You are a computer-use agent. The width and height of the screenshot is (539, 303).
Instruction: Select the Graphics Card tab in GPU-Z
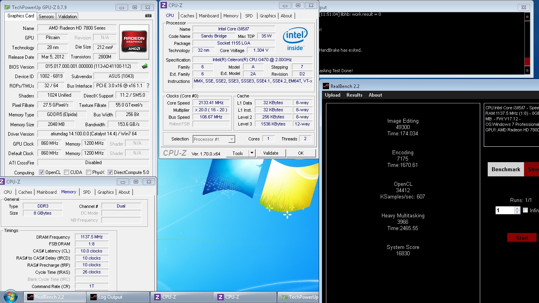[21, 16]
